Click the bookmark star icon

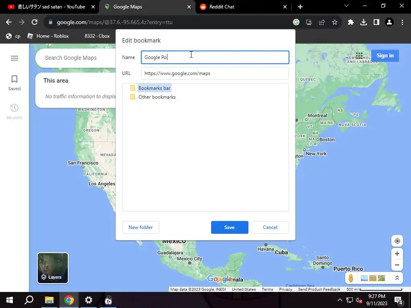pos(335,22)
